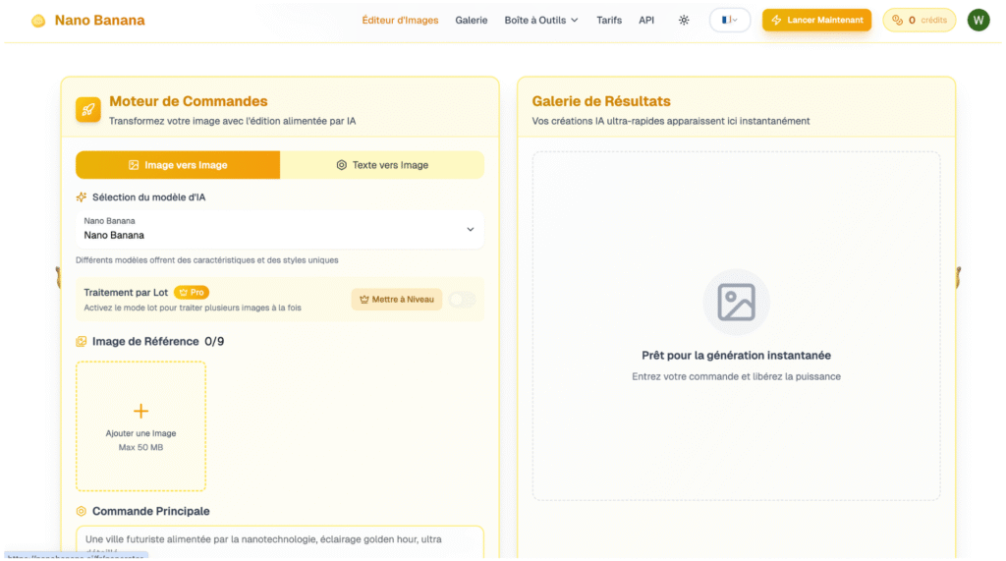Image resolution: width=1006 pixels, height=561 pixels.
Task: Click the Lancer Maintenant button
Action: tap(816, 20)
